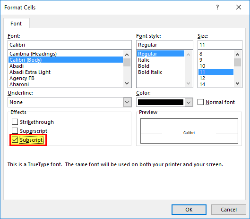
Task: Click the Cancel button
Action: tap(229, 210)
